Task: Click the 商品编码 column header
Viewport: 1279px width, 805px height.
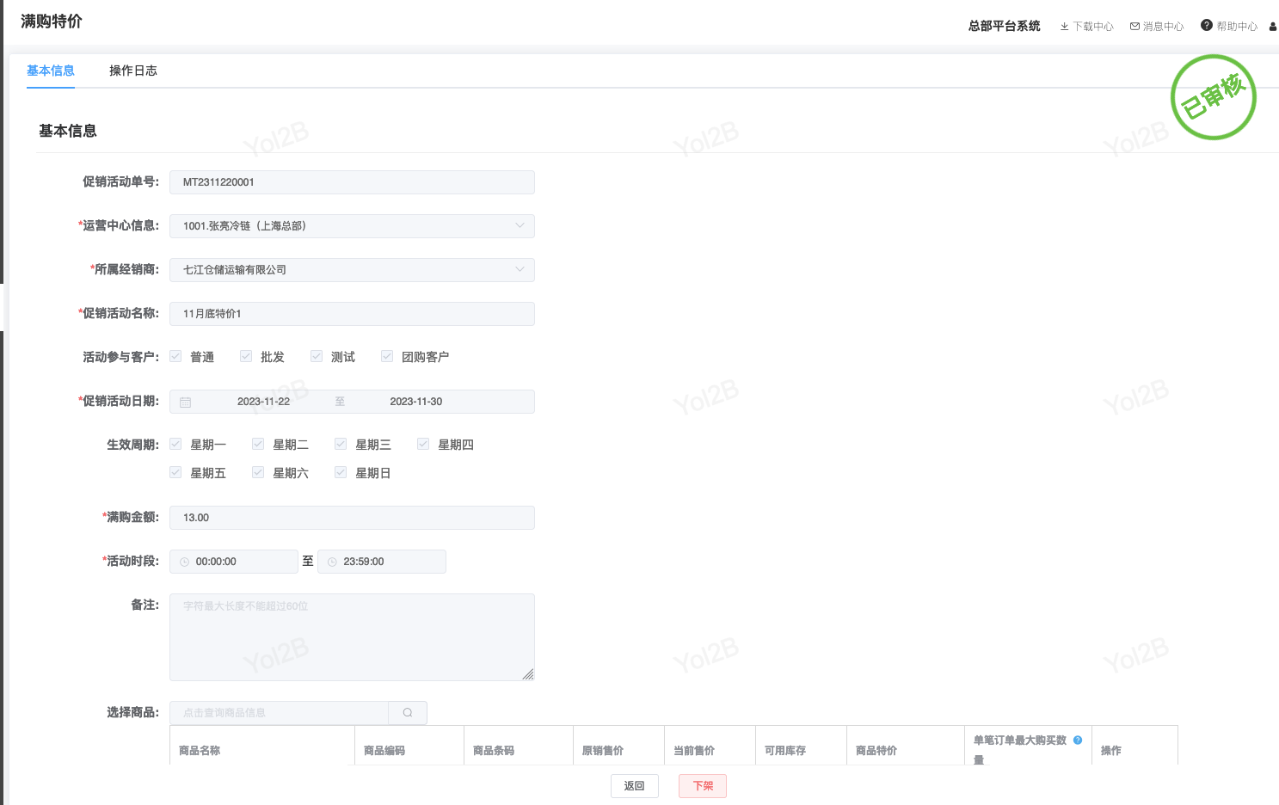Action: click(384, 751)
